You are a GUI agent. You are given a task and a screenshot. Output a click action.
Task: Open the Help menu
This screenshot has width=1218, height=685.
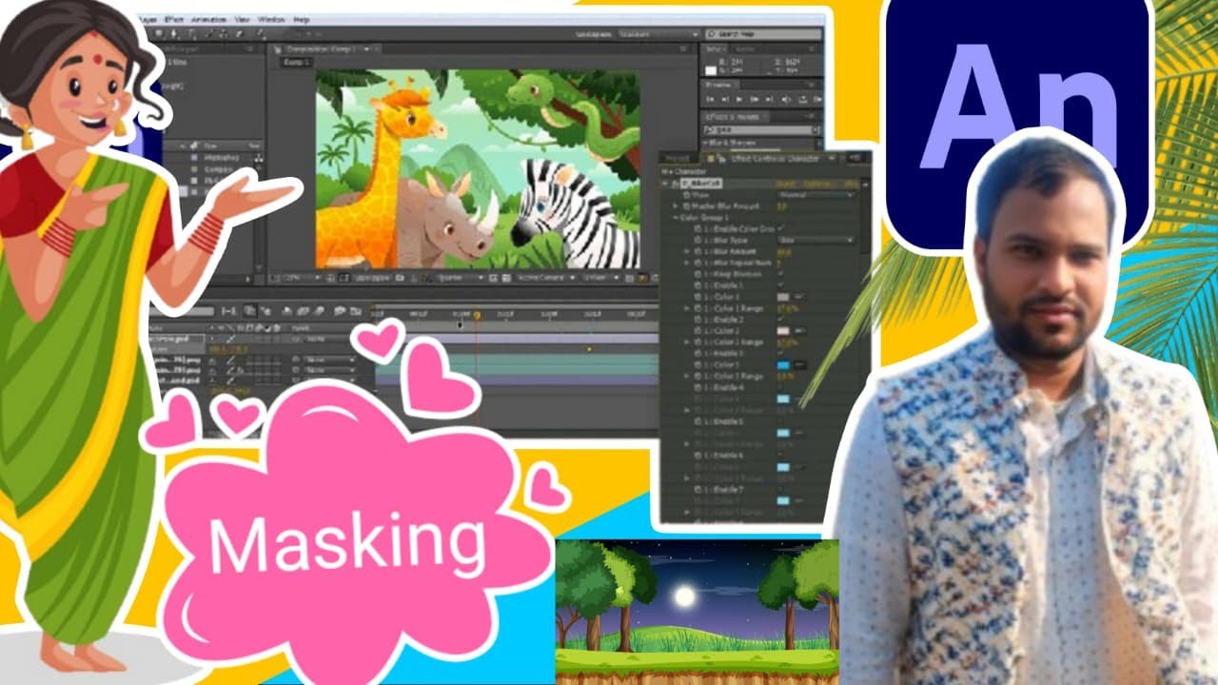pyautogui.click(x=301, y=19)
